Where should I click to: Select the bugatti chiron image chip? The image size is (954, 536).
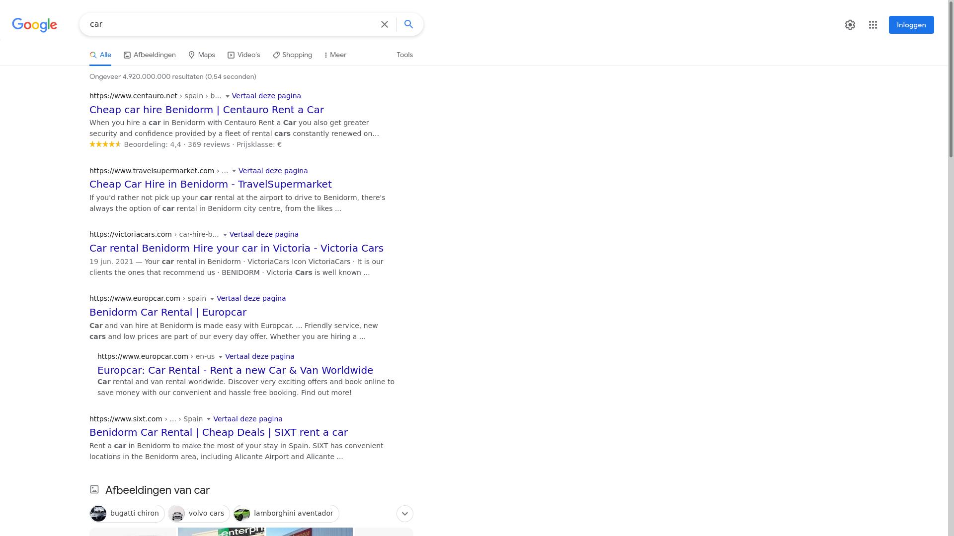(127, 514)
